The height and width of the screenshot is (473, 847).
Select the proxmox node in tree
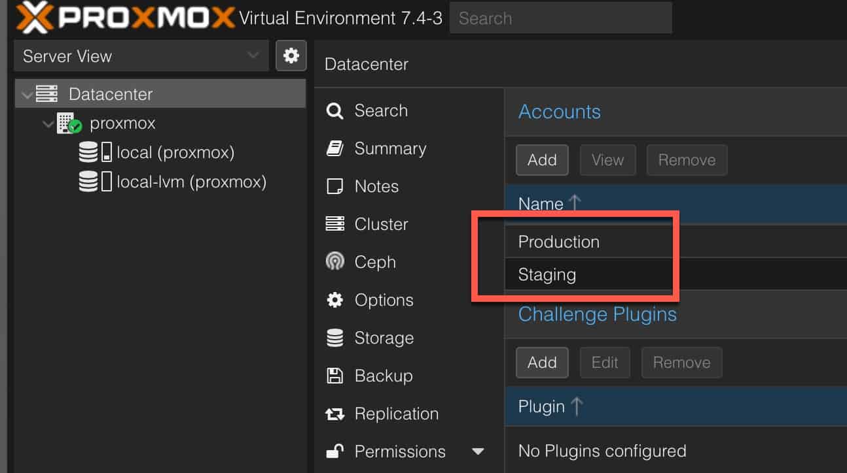[x=122, y=123]
